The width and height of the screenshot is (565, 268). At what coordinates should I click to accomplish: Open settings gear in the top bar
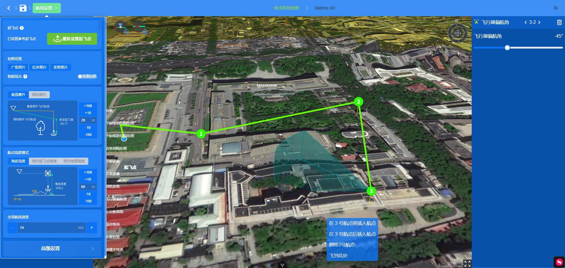tap(556, 8)
